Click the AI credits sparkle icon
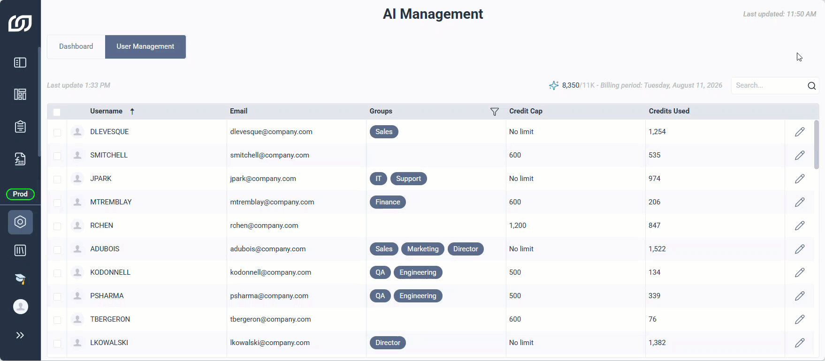Screen dimensions: 825x361 point(554,85)
